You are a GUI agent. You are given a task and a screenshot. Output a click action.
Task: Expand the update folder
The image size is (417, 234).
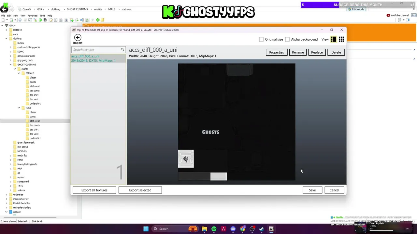point(6,212)
